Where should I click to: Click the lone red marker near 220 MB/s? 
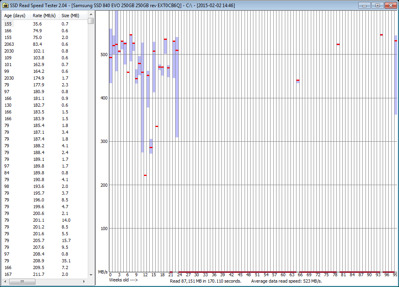point(145,176)
